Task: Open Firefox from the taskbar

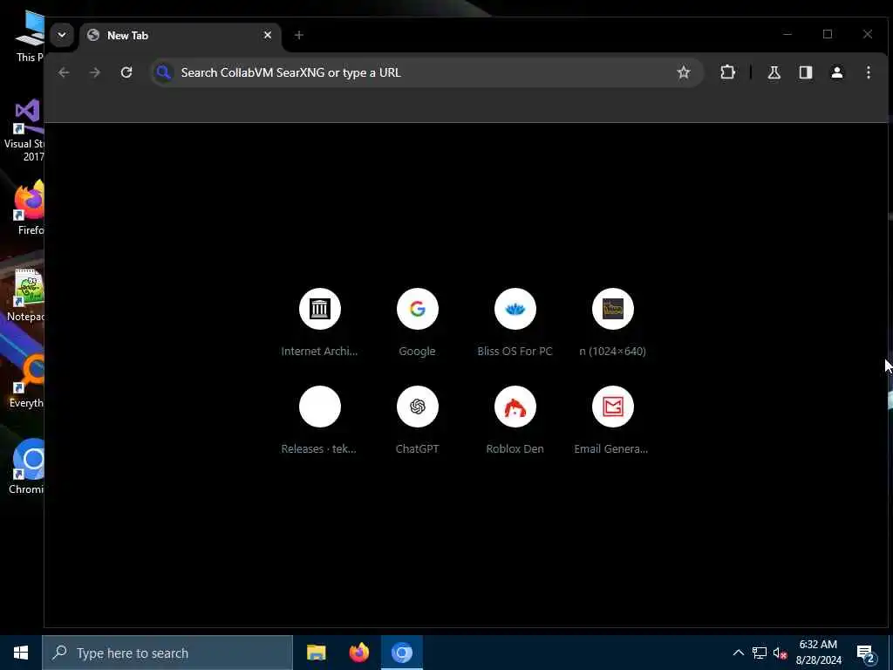Action: (358, 653)
